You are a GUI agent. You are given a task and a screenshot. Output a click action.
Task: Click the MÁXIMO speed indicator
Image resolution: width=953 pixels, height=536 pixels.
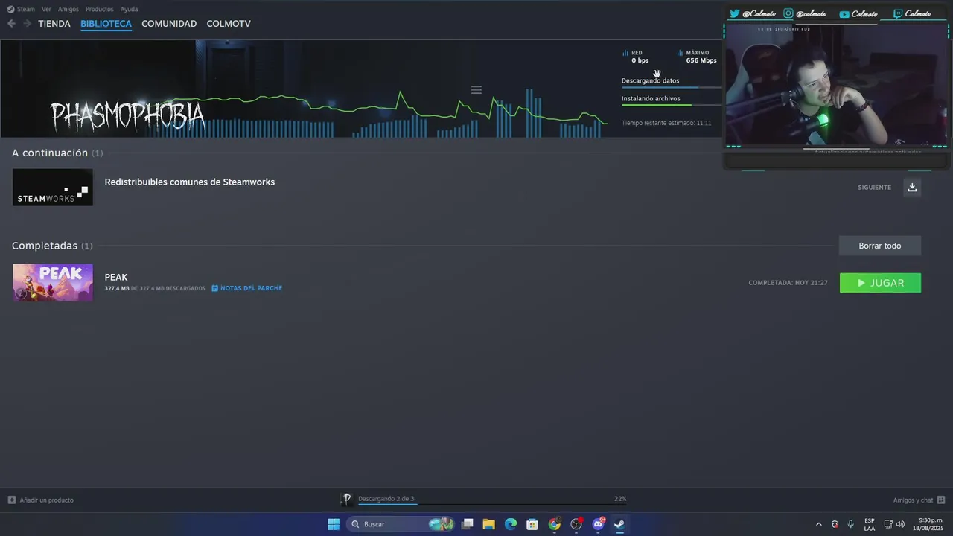pyautogui.click(x=697, y=57)
